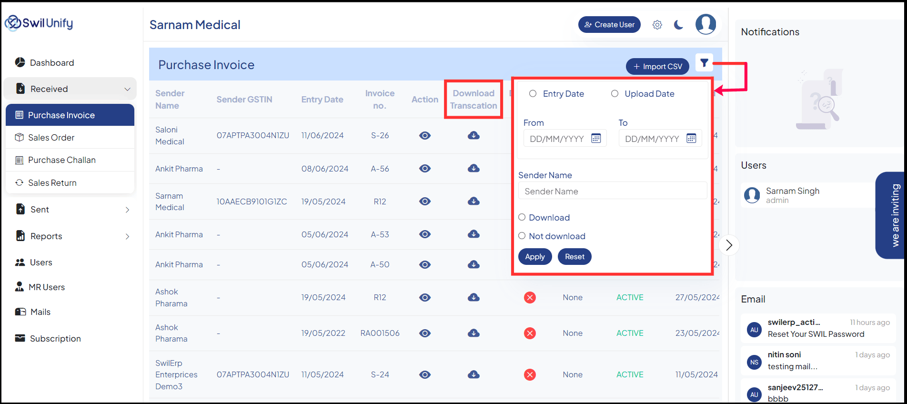
Task: Open Purchase Challan in sidebar
Action: (x=70, y=160)
